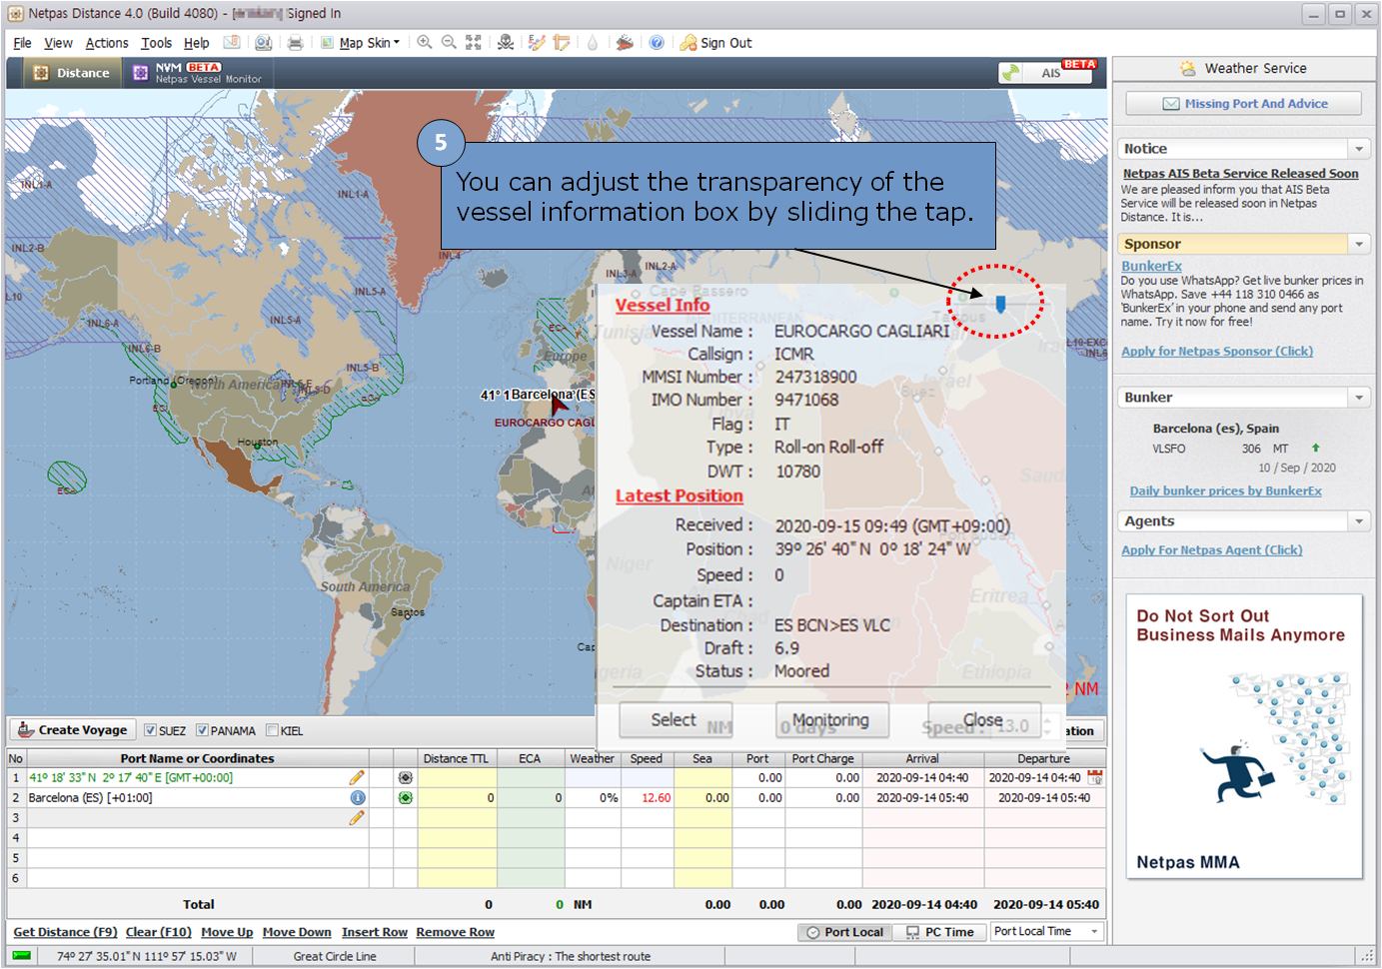Click the ship vessel toolbar icon
This screenshot has width=1382, height=969.
[x=625, y=42]
